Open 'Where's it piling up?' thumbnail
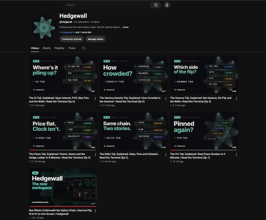Image resolution: width=266 pixels, height=220 pixels. point(63,75)
